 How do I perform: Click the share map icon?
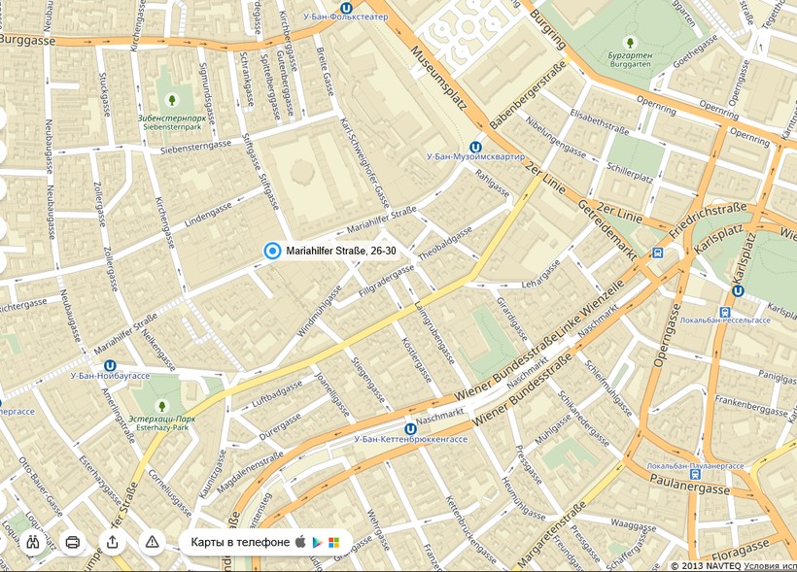tap(112, 542)
